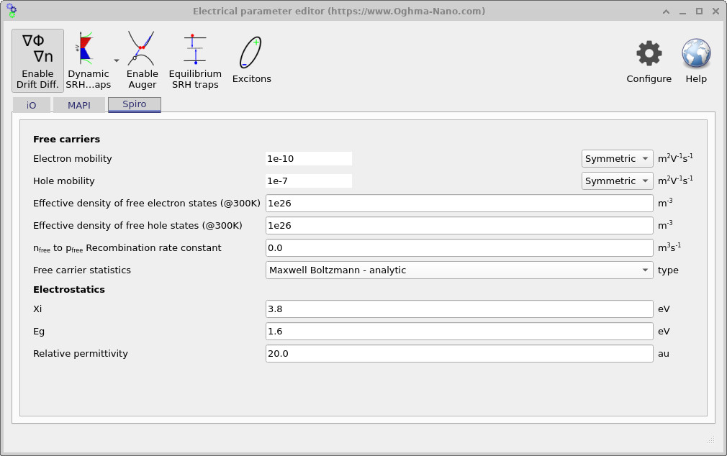Enable the Drift Diffusion solver
Screen dimensions: 727x456
coord(37,58)
